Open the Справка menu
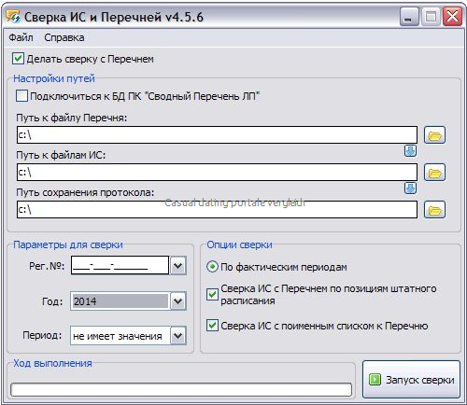This screenshot has height=405, width=467. 64,37
